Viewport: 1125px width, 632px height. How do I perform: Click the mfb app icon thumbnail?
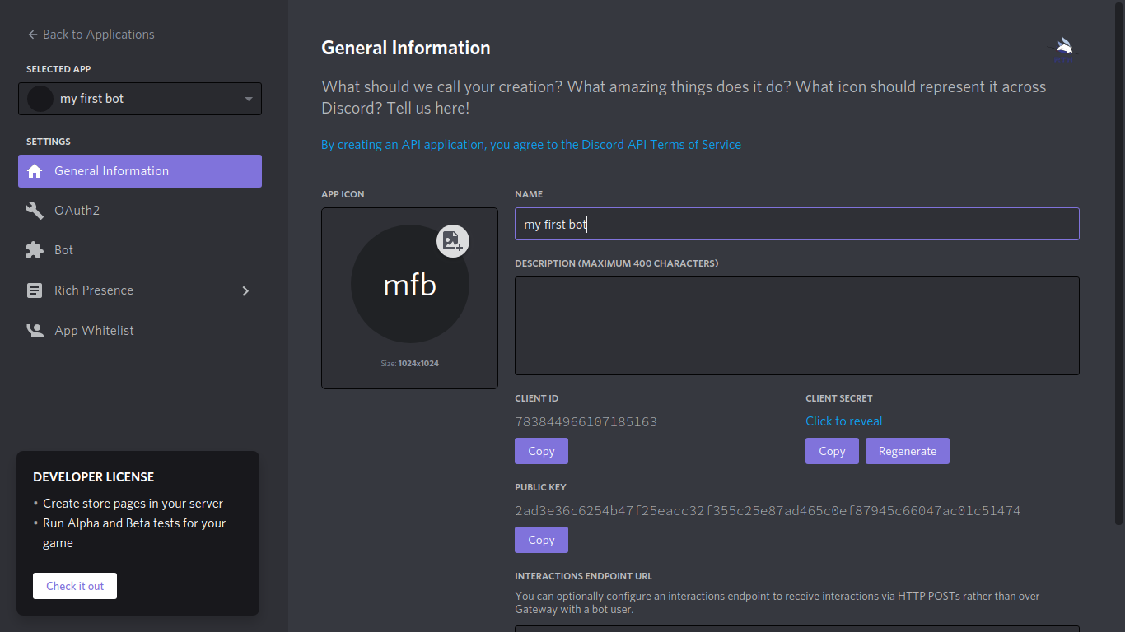pyautogui.click(x=410, y=285)
